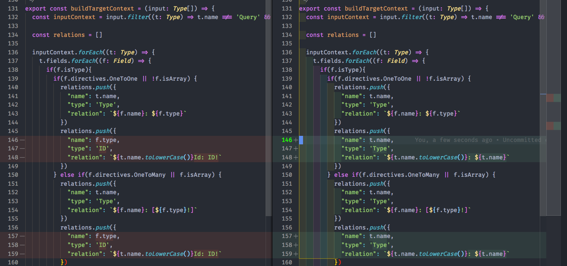The width and height of the screenshot is (567, 266).
Task: Click the deletion marker beside left line 146
Action: tap(23, 140)
